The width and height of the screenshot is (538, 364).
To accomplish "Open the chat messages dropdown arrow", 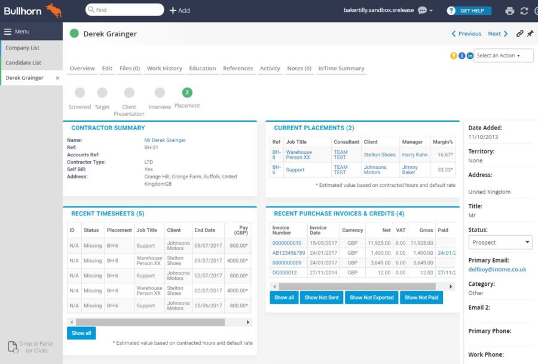I will click(x=431, y=11).
